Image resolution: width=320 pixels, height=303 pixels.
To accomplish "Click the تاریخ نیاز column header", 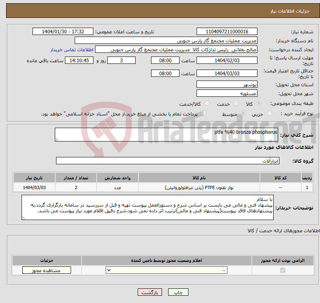I will [x=34, y=178].
